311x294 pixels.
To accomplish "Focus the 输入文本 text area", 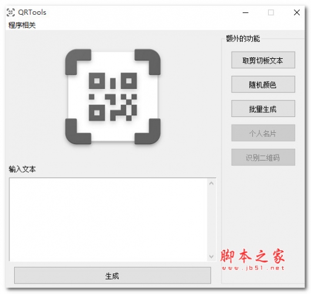I will pos(108,219).
